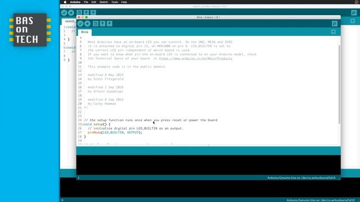This screenshot has width=360, height=202.
Task: Click 'modified 8 May 2014' comment line
Action: pos(105,75)
